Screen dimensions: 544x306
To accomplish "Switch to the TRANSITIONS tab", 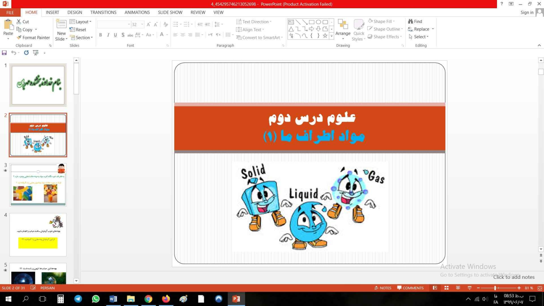I will [x=103, y=12].
